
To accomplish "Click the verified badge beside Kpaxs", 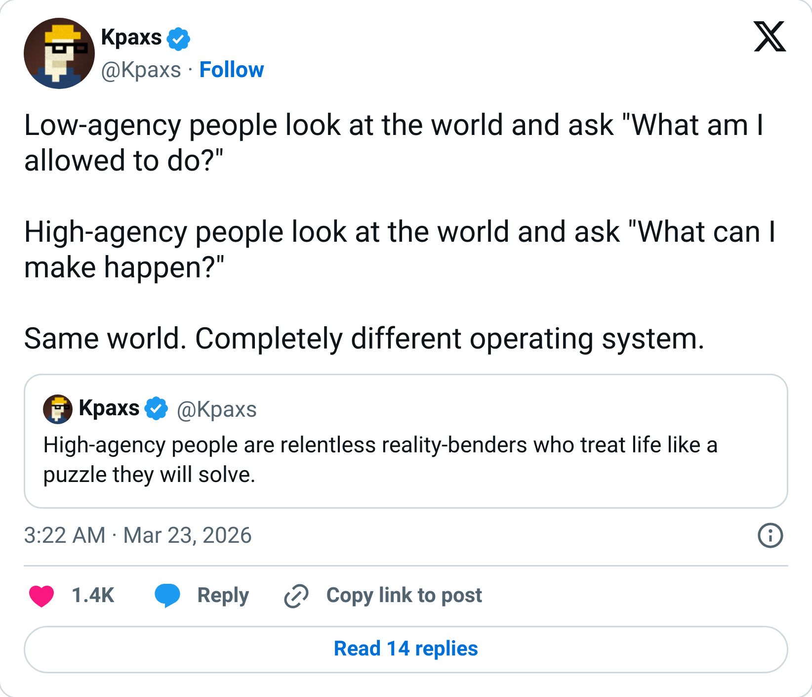I will pos(178,39).
